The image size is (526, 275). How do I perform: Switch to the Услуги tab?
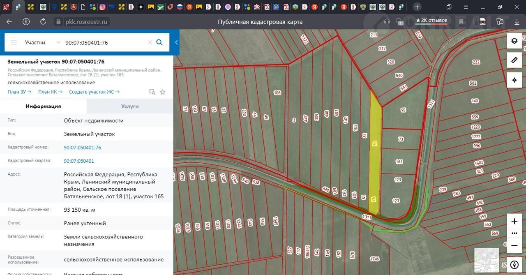pyautogui.click(x=130, y=106)
